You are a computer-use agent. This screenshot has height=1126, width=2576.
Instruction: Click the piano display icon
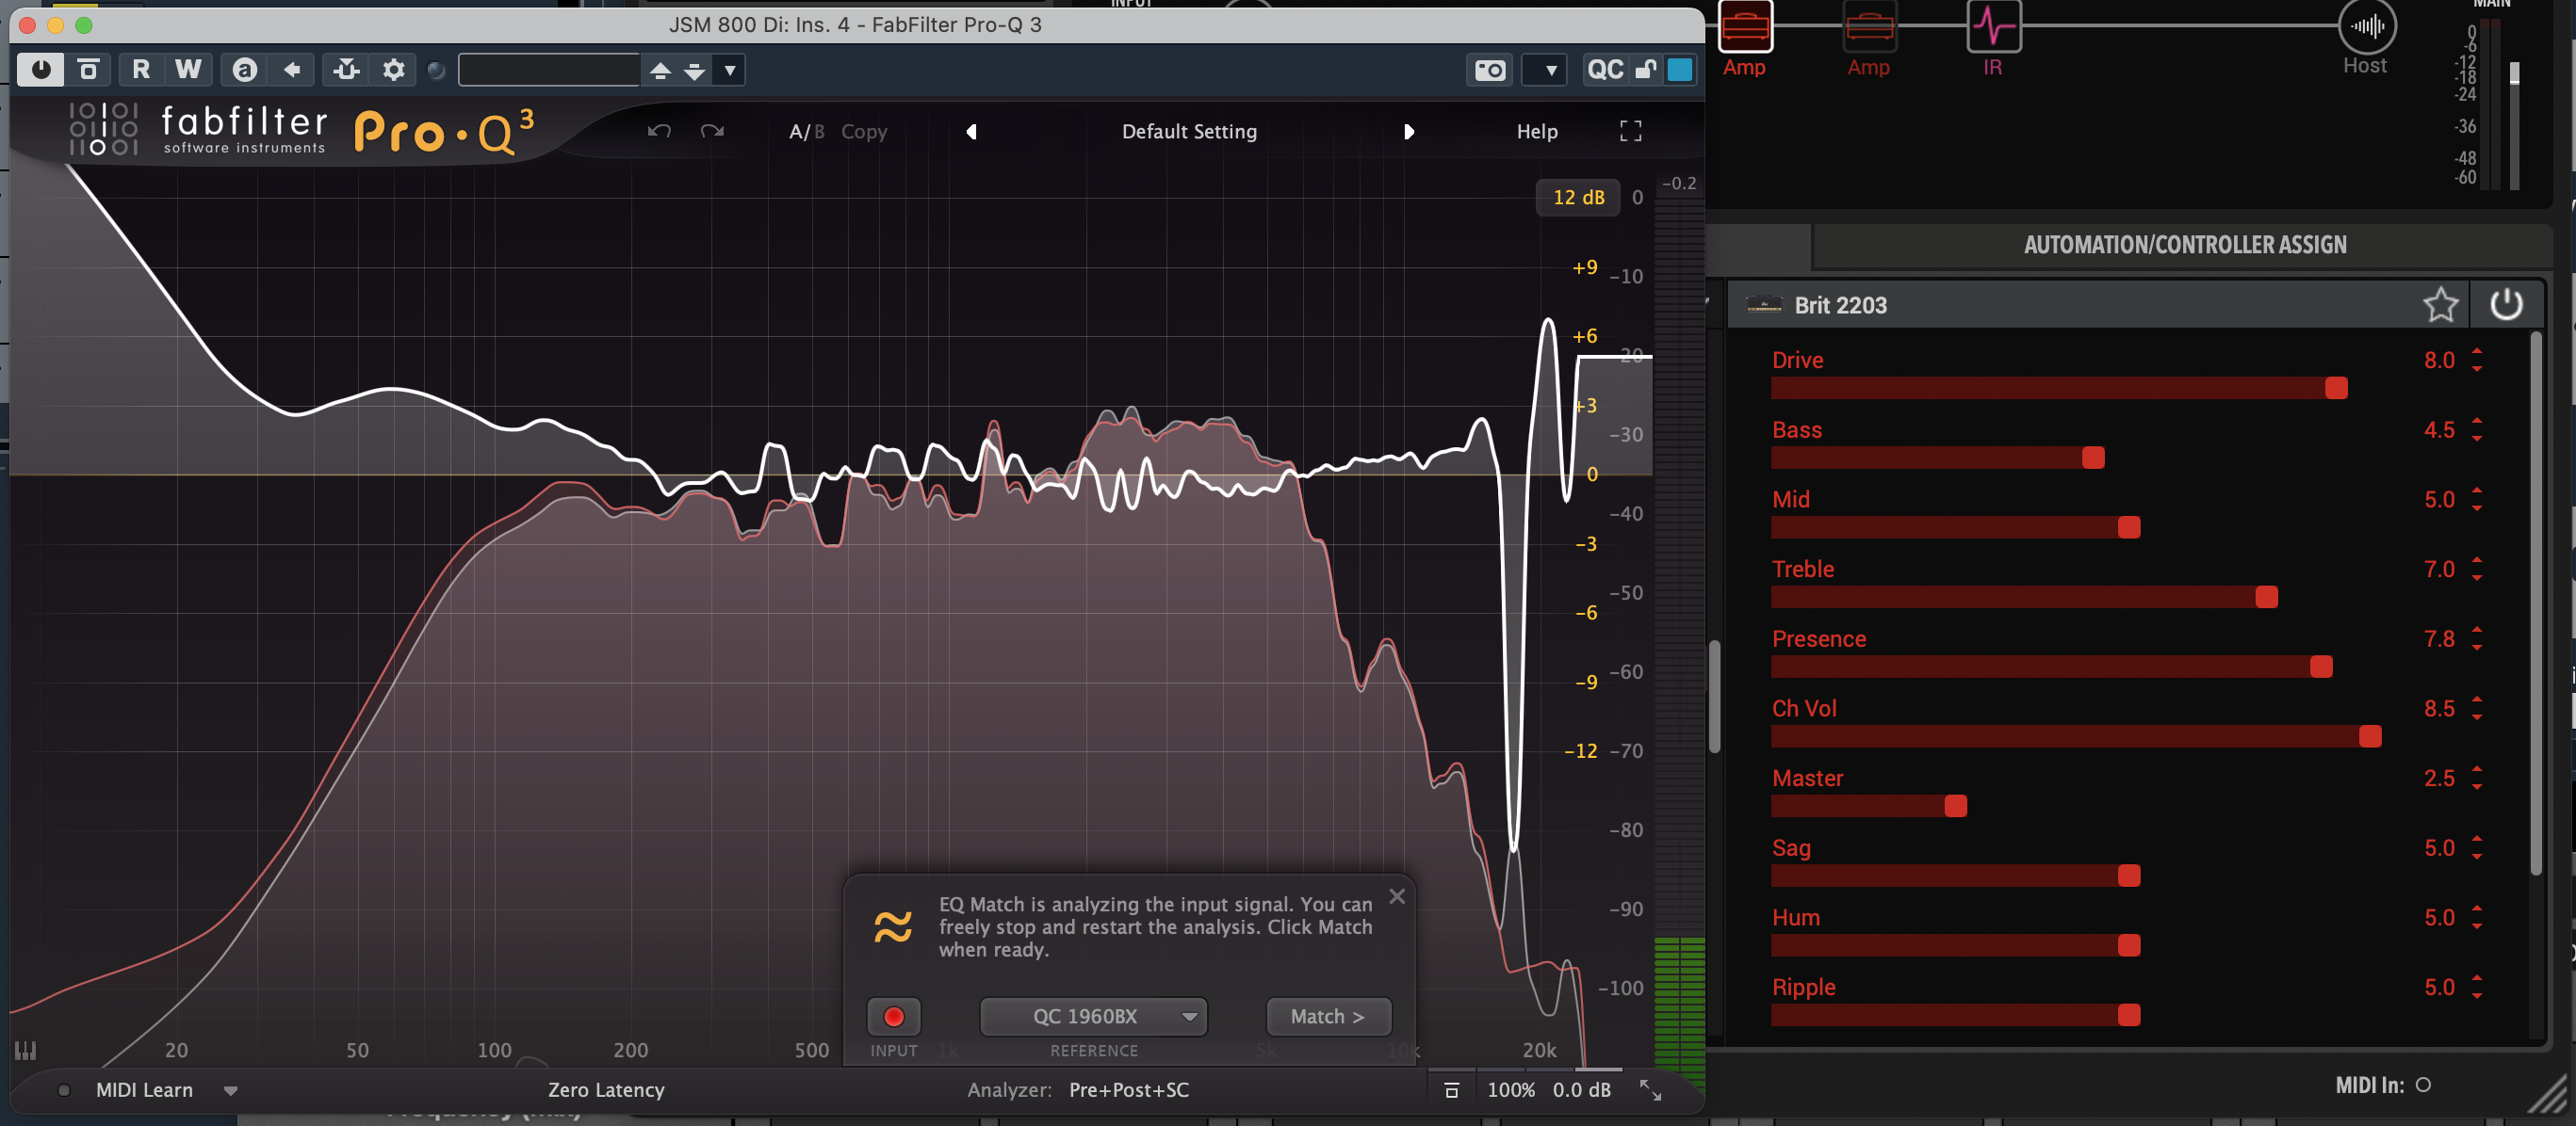(x=26, y=1050)
